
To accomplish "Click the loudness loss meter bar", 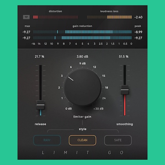I will (109, 17).
